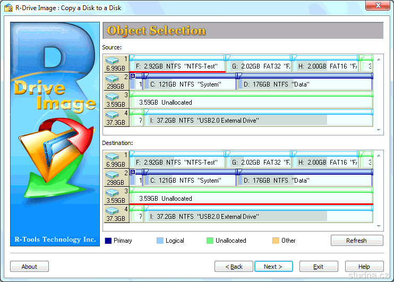Click the Unallocated legend color swatch
Viewport: 394px width, 282px height.
(x=210, y=241)
